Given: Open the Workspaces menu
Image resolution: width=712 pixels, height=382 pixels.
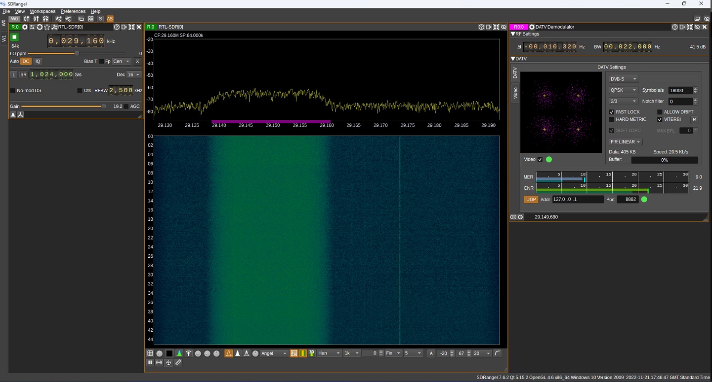Looking at the screenshot, I should [x=42, y=11].
